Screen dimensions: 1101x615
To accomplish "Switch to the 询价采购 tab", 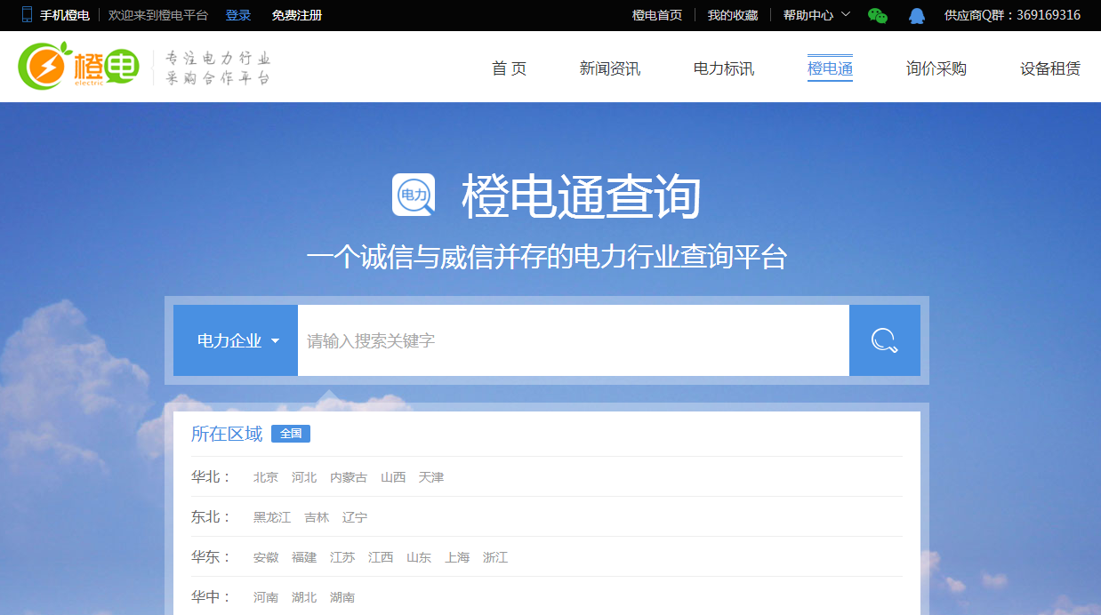I will 936,68.
